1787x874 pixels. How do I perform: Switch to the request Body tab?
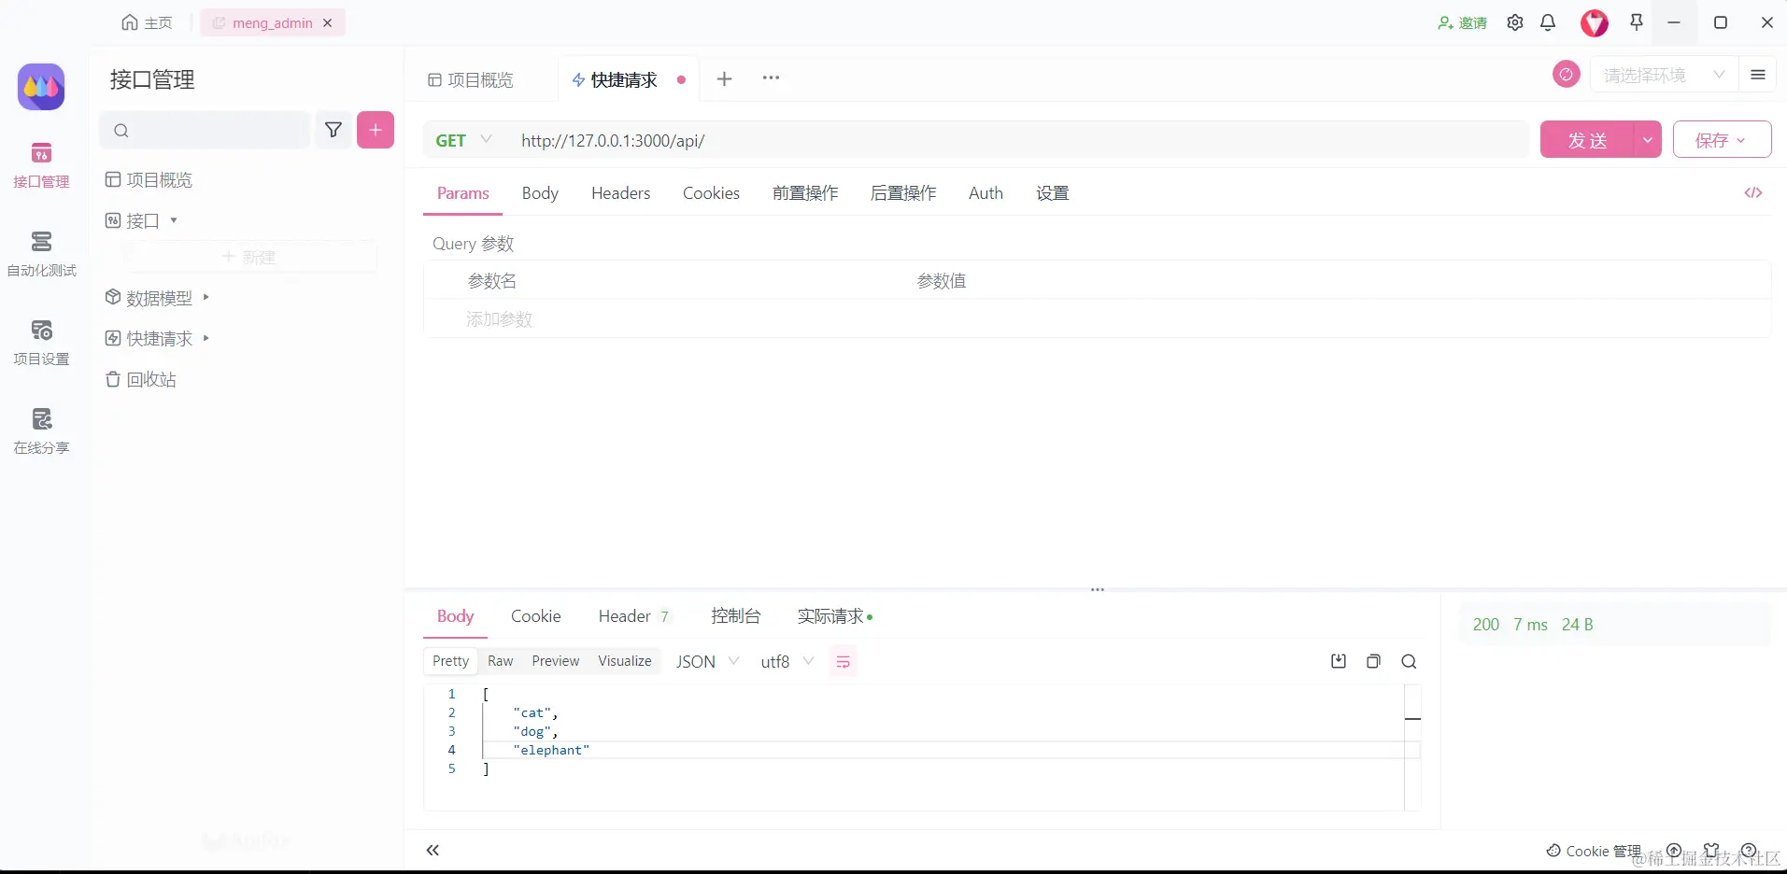tap(540, 193)
